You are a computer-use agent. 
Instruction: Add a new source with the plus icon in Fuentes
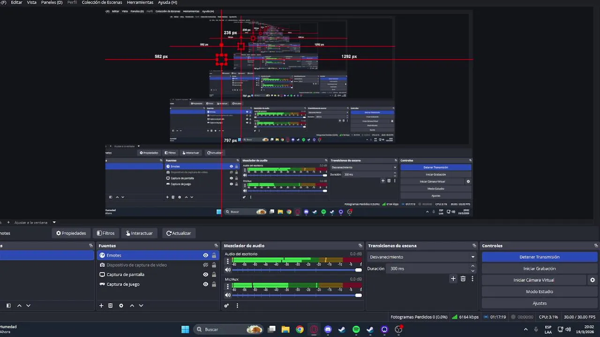tap(101, 306)
